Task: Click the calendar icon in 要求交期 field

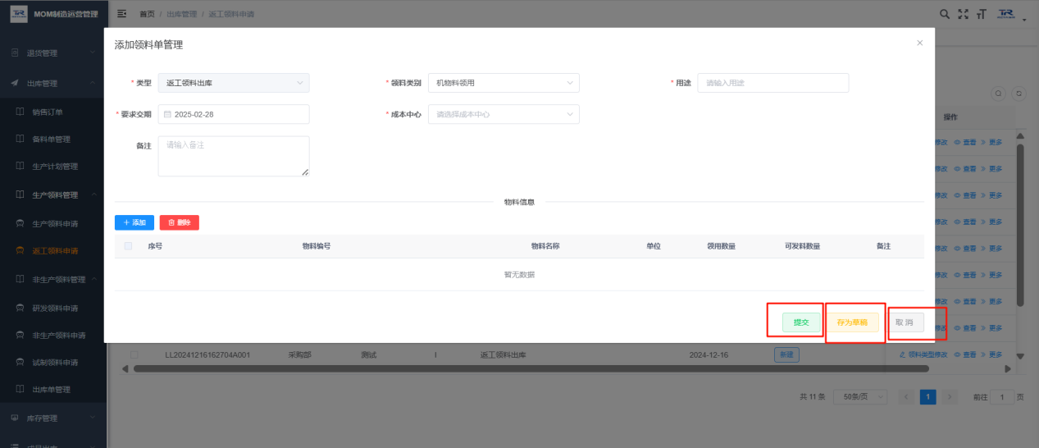Action: [167, 114]
